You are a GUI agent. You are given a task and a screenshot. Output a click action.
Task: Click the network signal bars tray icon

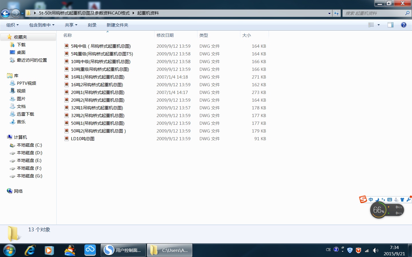[x=367, y=250]
